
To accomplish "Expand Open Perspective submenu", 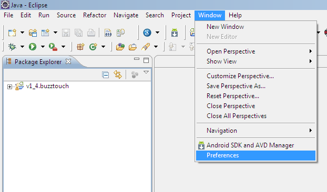I will pos(256,51).
